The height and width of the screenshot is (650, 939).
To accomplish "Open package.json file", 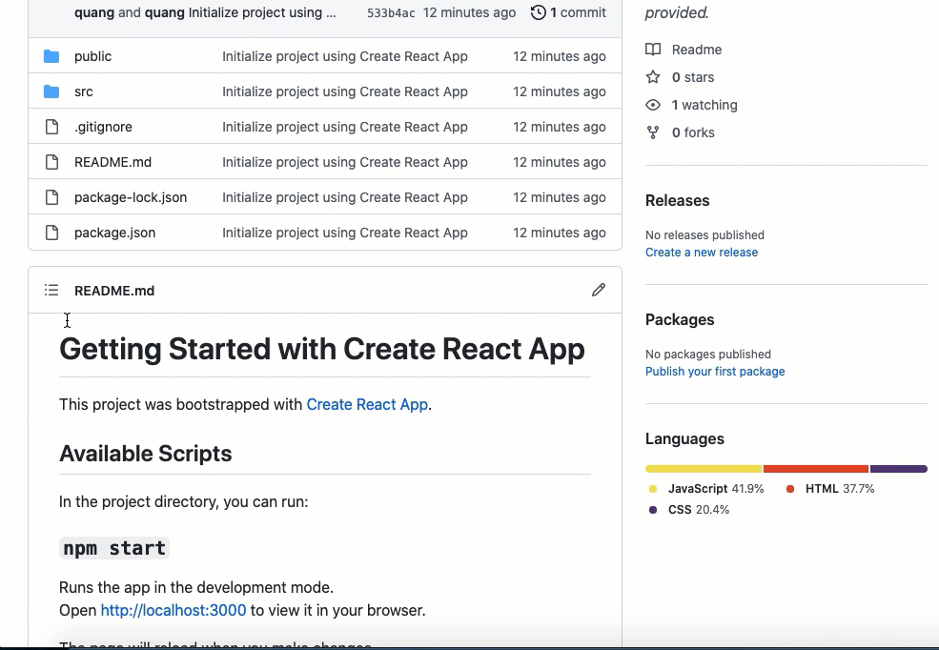I will pyautogui.click(x=115, y=233).
